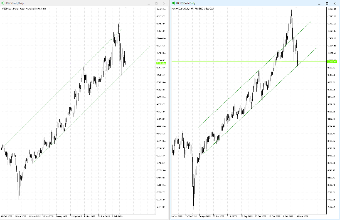Maximize the JP225Cash chart window
This screenshot has height=220, width=340.
(156, 3)
